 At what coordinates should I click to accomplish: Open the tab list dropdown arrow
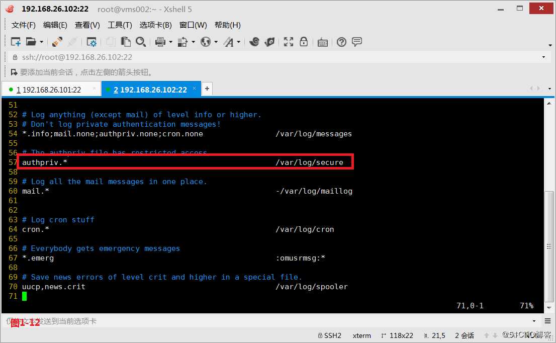(549, 89)
